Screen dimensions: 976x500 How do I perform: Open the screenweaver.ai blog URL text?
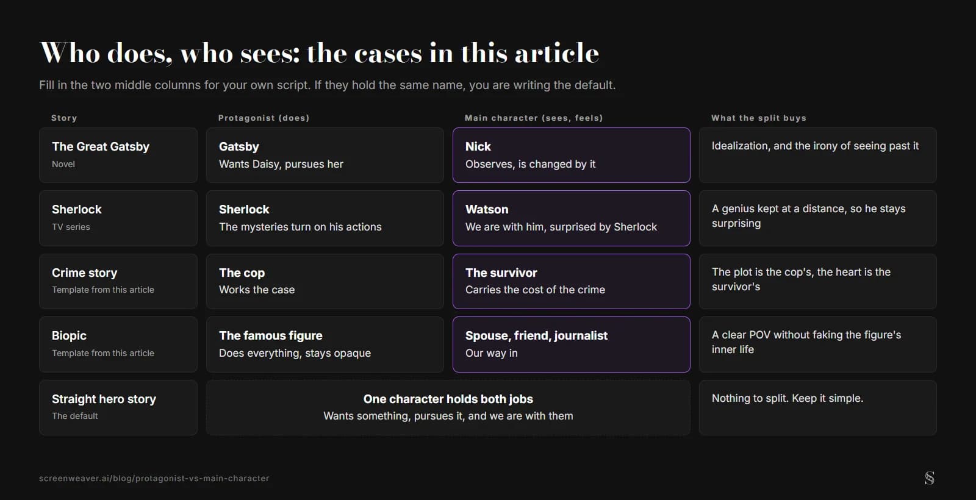pos(154,479)
